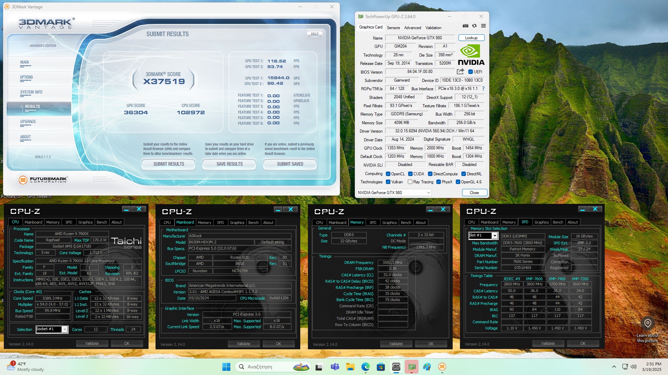Click the HELP button in 3DMark

315,34
